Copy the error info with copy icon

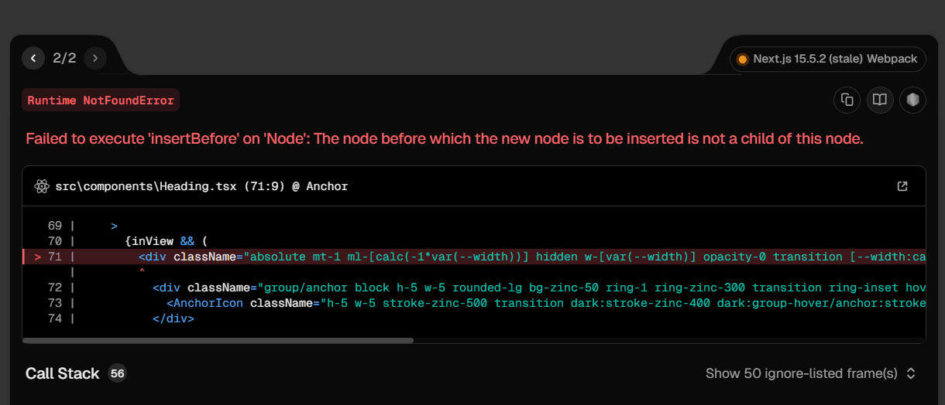847,100
